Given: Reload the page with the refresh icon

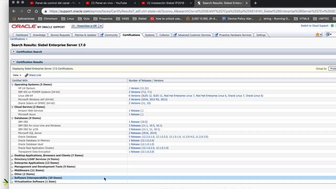Looking at the screenshot, I should pos(29,11).
